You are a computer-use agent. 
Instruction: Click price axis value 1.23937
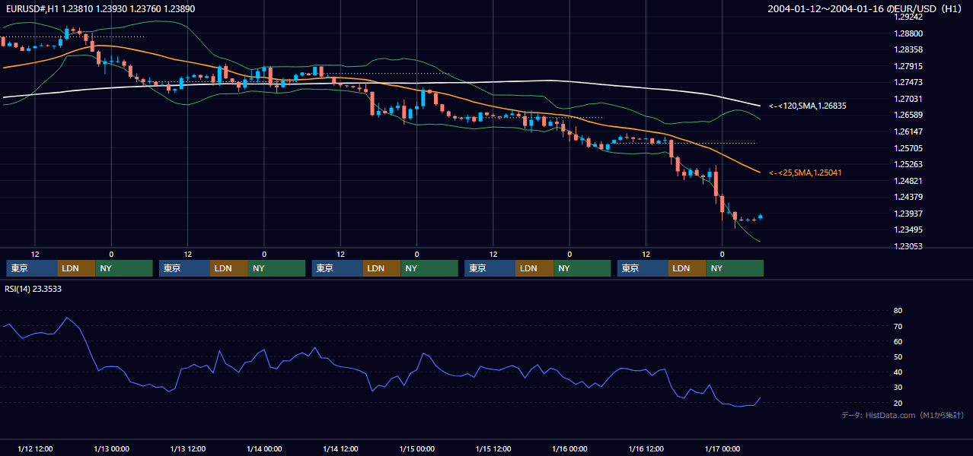[908, 214]
